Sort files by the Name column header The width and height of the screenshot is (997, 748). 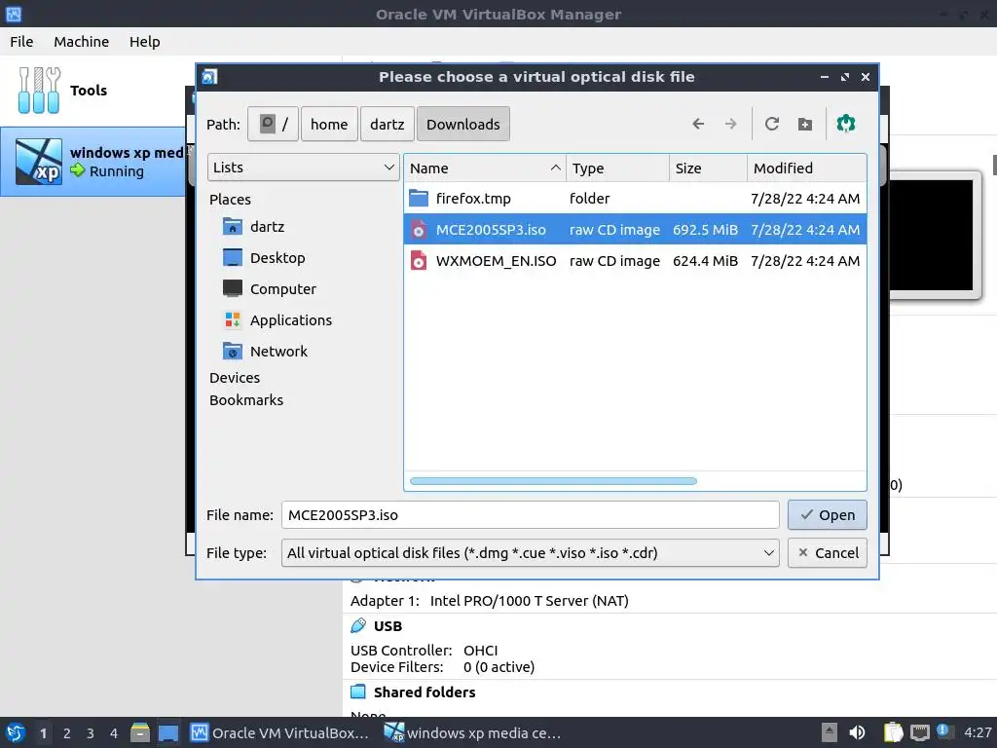485,168
